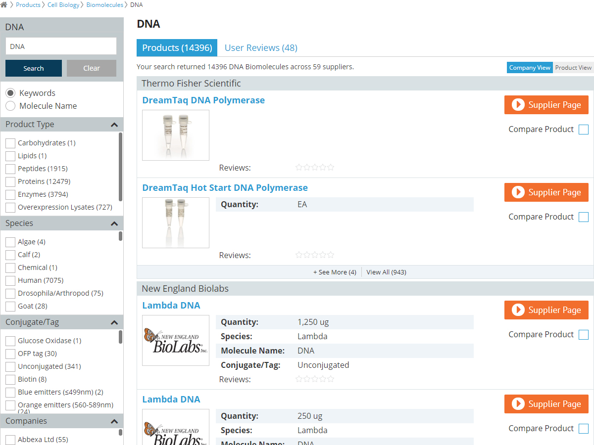Image resolution: width=594 pixels, height=445 pixels.
Task: Check the Enzymes product type filter
Action: 10,195
